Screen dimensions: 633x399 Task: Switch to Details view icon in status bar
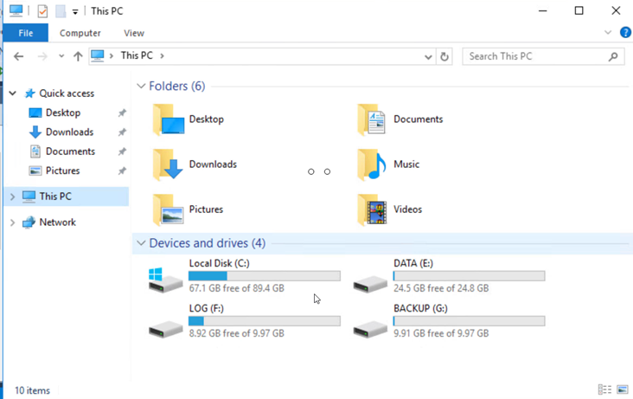pyautogui.click(x=604, y=389)
